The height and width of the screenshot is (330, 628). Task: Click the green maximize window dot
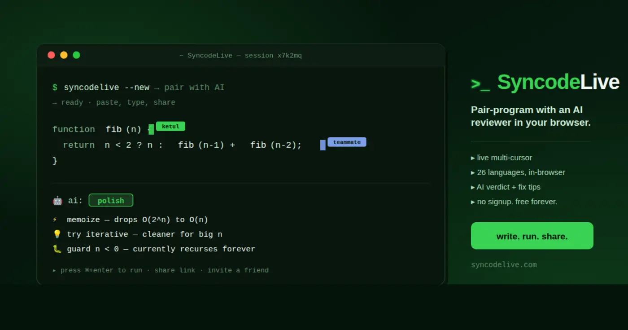point(76,55)
